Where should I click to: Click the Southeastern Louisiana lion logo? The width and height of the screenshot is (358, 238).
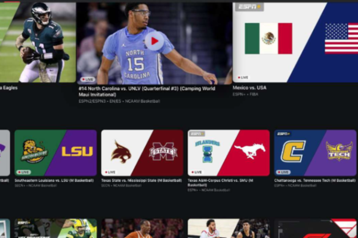34,151
